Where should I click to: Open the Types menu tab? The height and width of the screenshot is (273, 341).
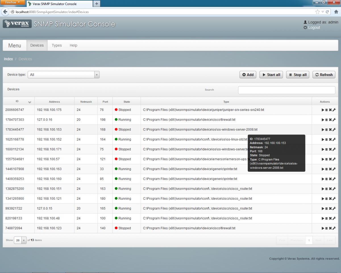tap(57, 45)
